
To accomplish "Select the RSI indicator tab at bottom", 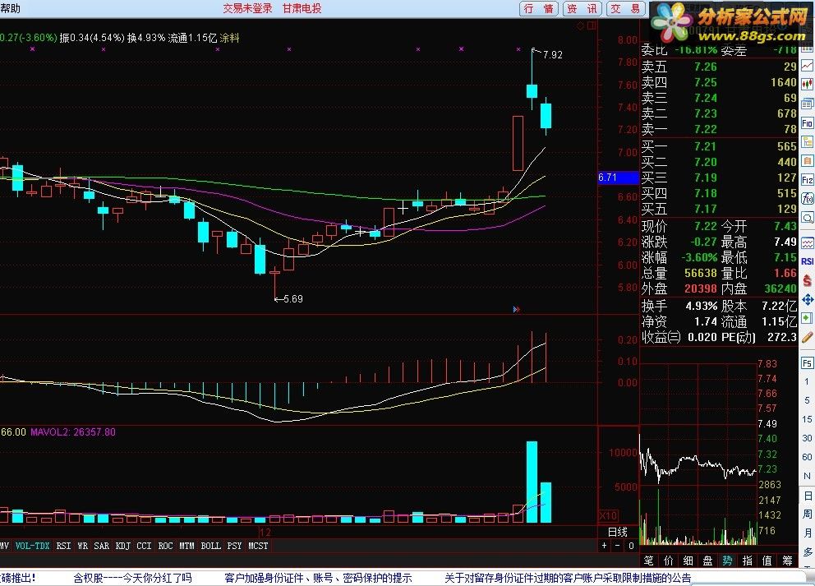I will [x=63, y=546].
